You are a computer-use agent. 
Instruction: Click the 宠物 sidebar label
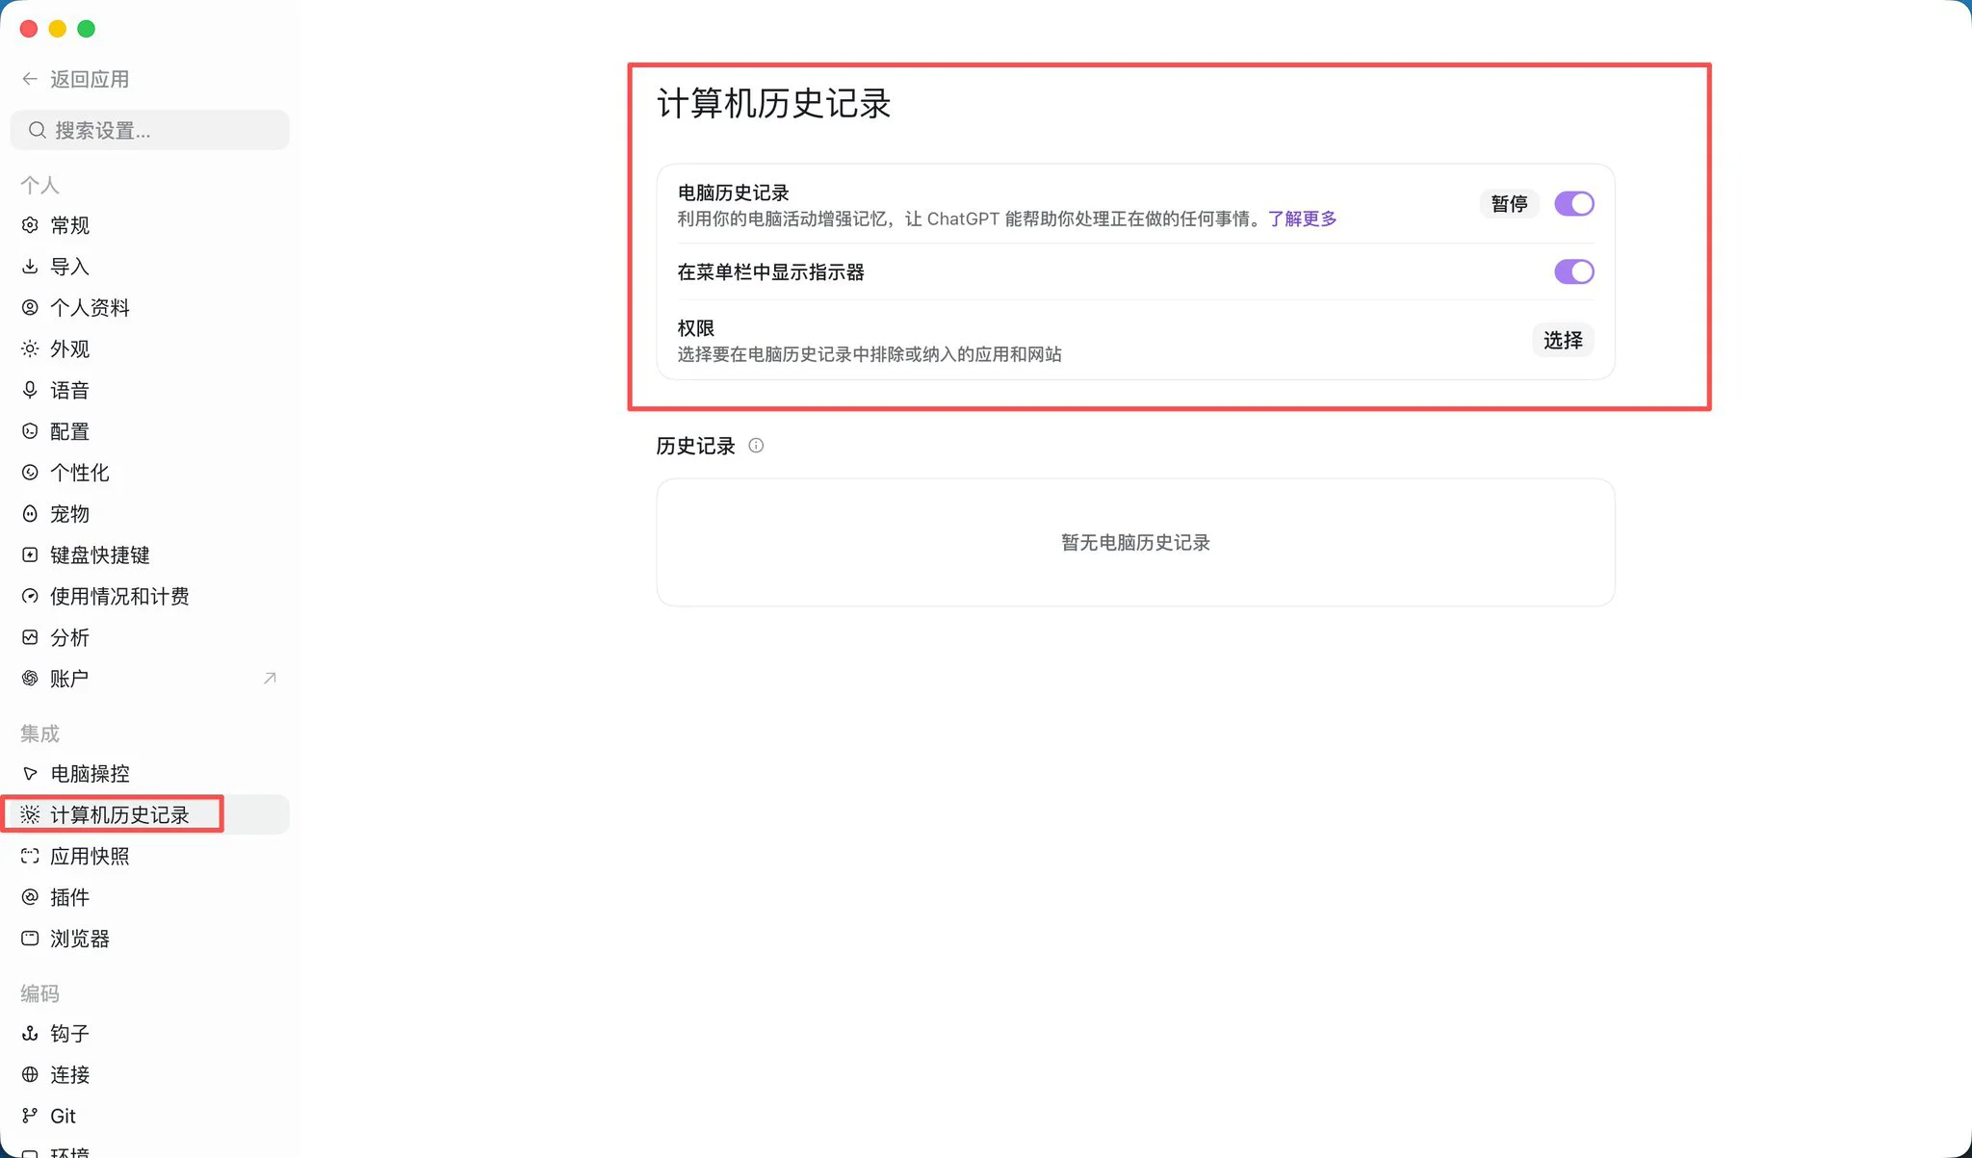point(69,514)
